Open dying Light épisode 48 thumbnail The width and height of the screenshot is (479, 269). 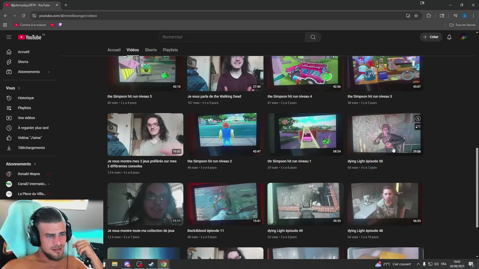(385, 204)
